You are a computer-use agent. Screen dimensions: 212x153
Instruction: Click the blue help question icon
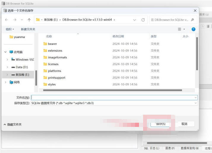(x=193, y=29)
